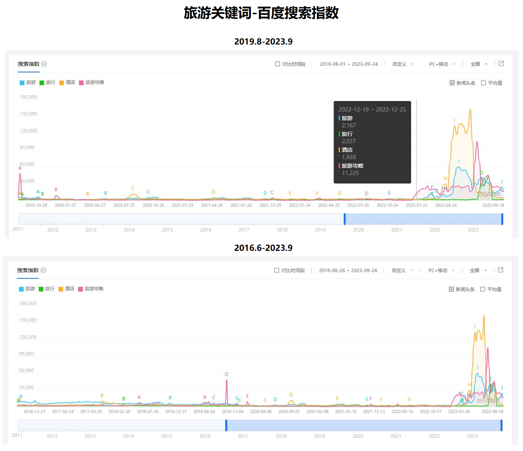Click blue J news marker in upper chart
The width and height of the screenshot is (523, 451).
[x=502, y=182]
